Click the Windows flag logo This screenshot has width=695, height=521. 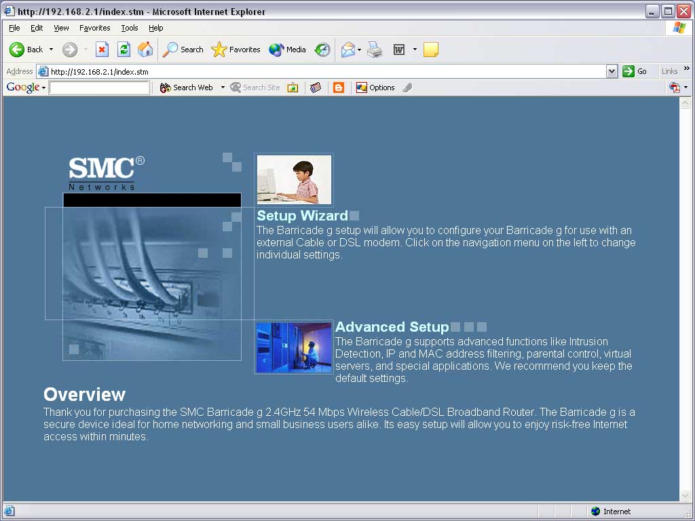tap(679, 28)
